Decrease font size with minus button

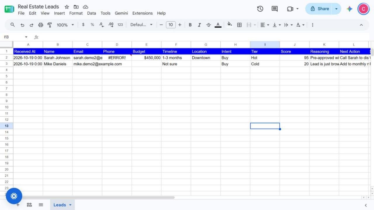point(161,25)
